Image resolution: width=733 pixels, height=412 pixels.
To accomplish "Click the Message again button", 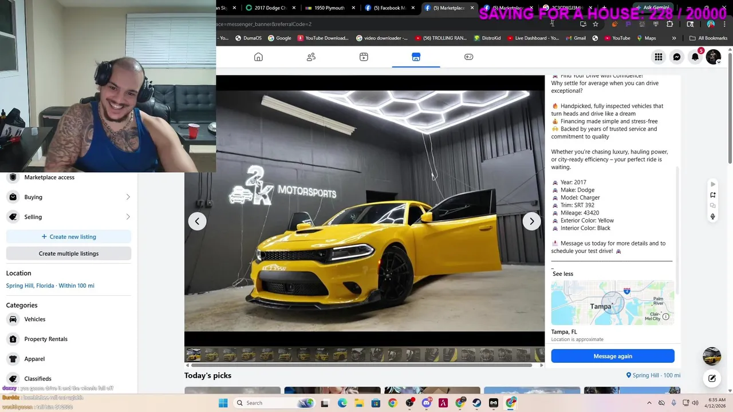I will (613, 356).
